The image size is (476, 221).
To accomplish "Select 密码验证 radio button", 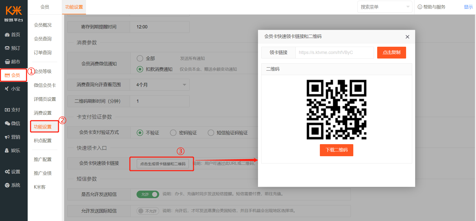I will pyautogui.click(x=173, y=133).
